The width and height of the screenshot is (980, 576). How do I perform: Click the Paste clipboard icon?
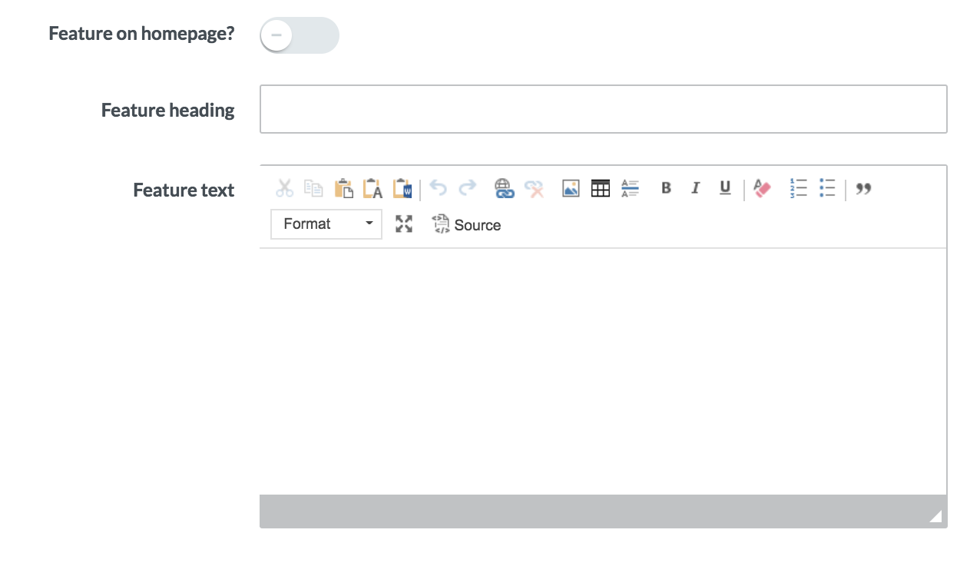point(343,188)
